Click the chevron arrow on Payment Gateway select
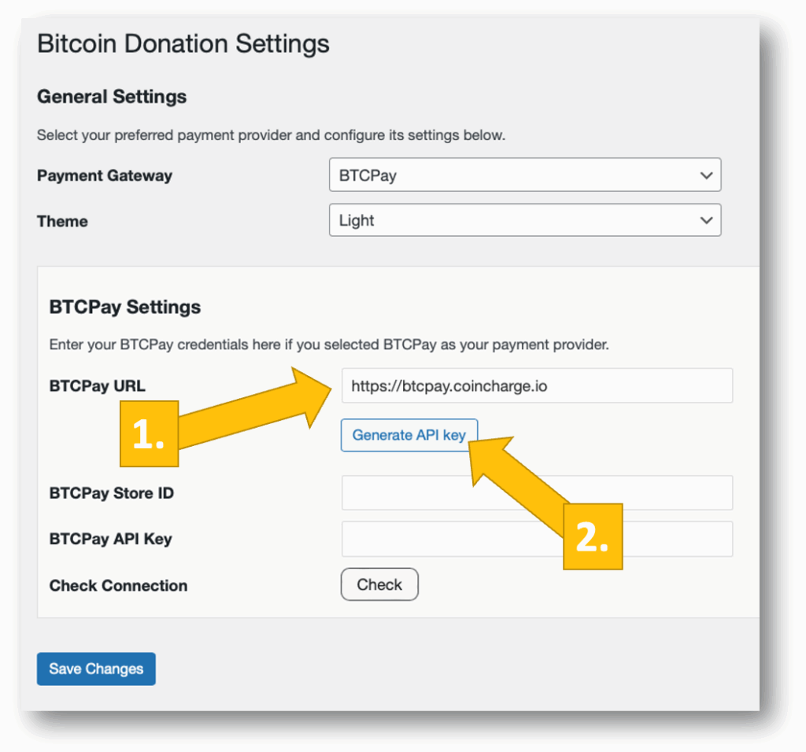This screenshot has width=806, height=752. [x=705, y=175]
